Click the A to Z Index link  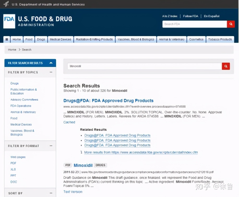pos(170,16)
